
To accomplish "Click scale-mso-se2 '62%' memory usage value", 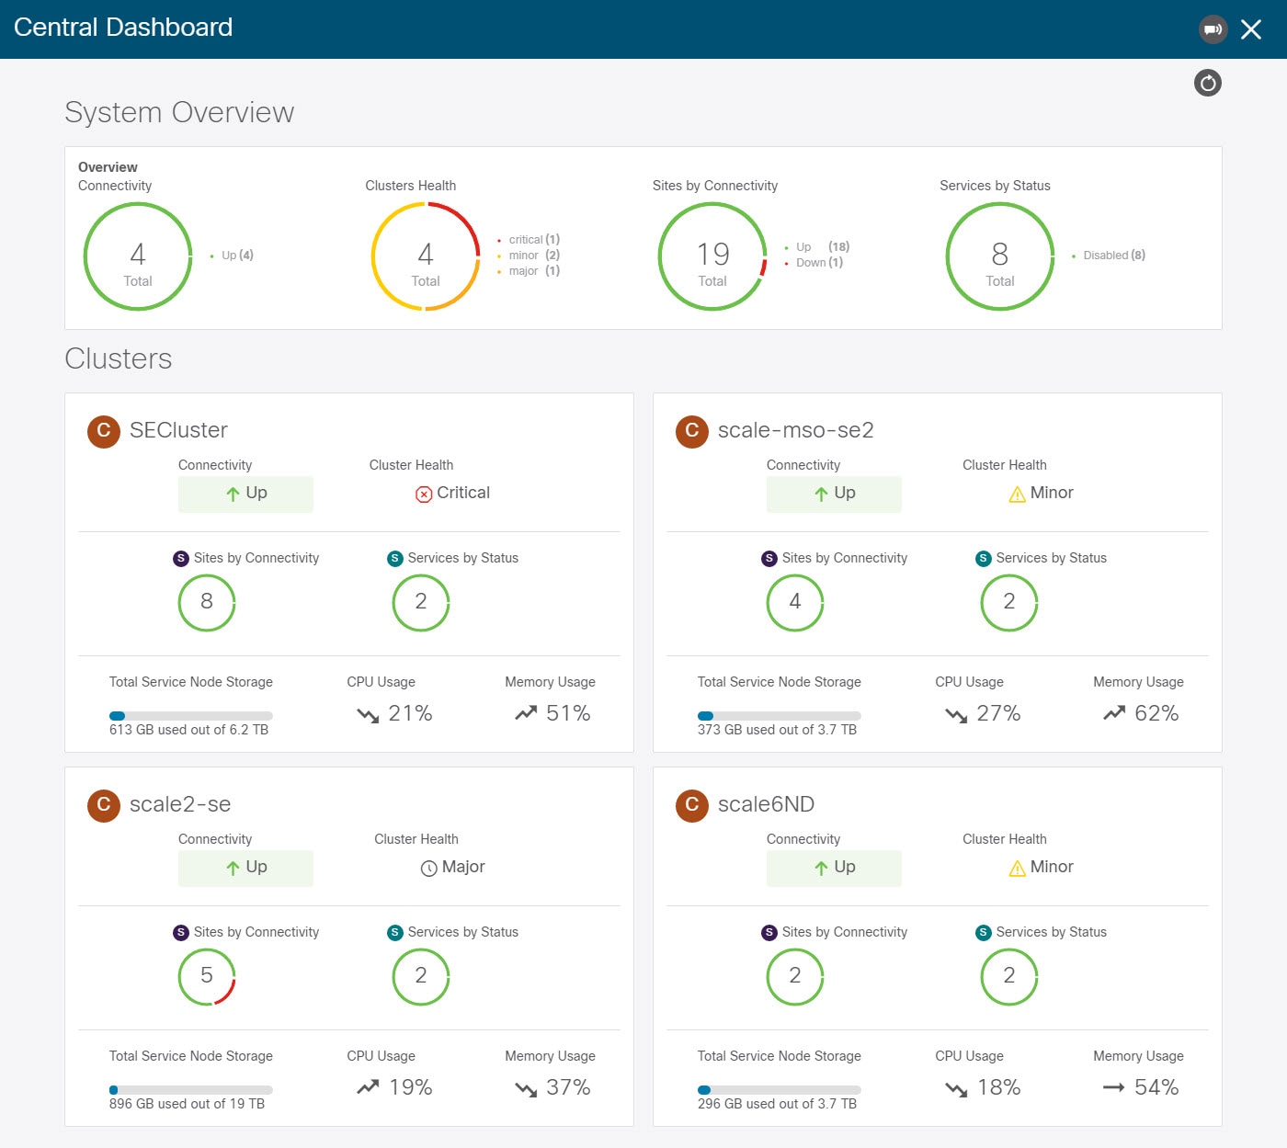I will [1156, 713].
